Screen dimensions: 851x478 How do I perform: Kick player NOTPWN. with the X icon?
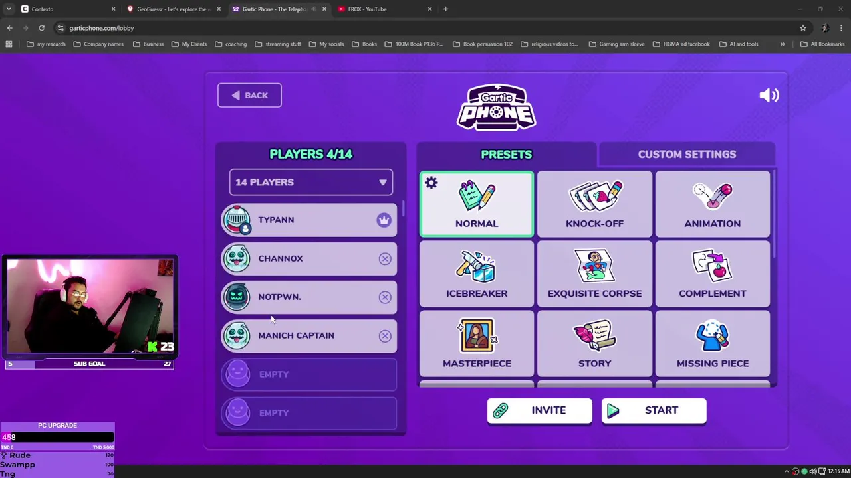(385, 297)
